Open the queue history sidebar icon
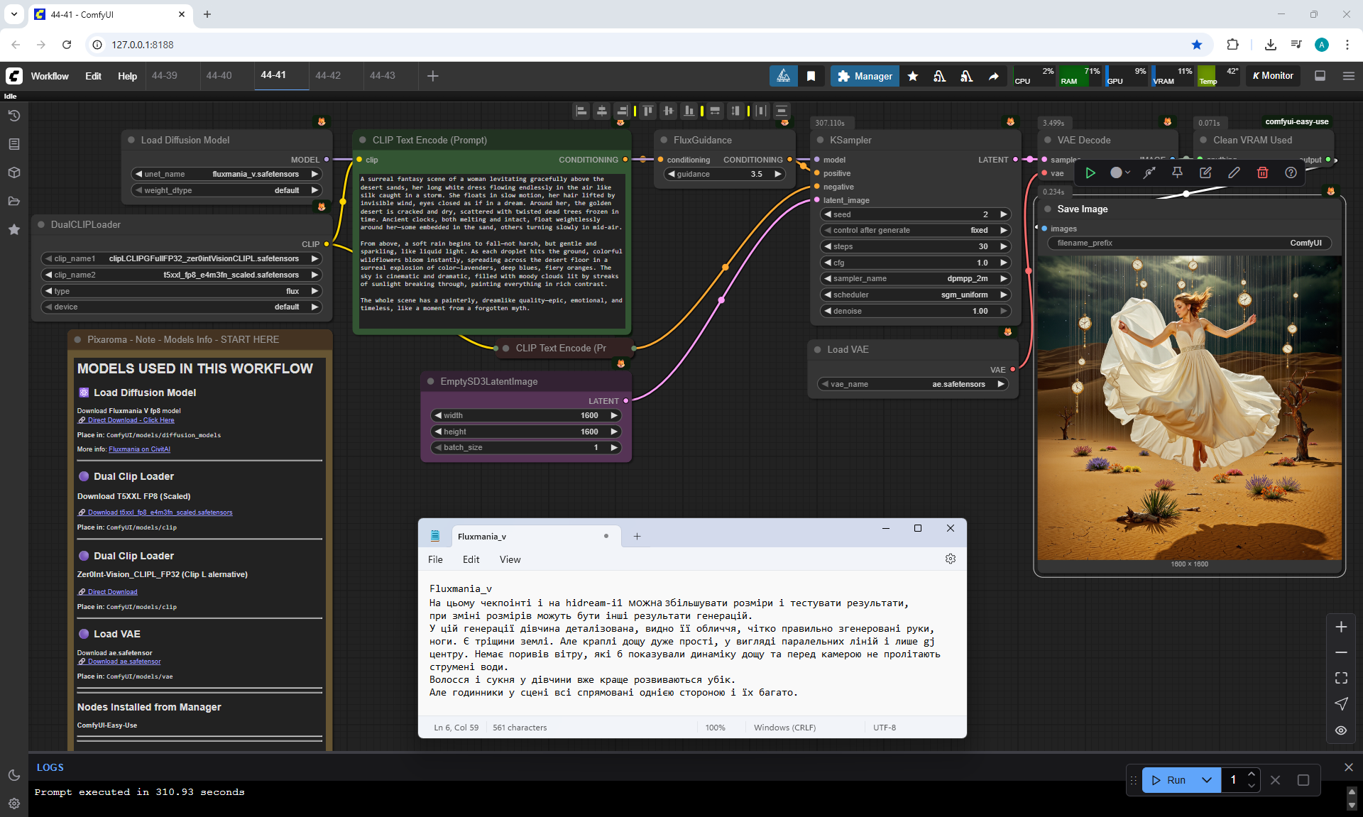 tap(13, 116)
